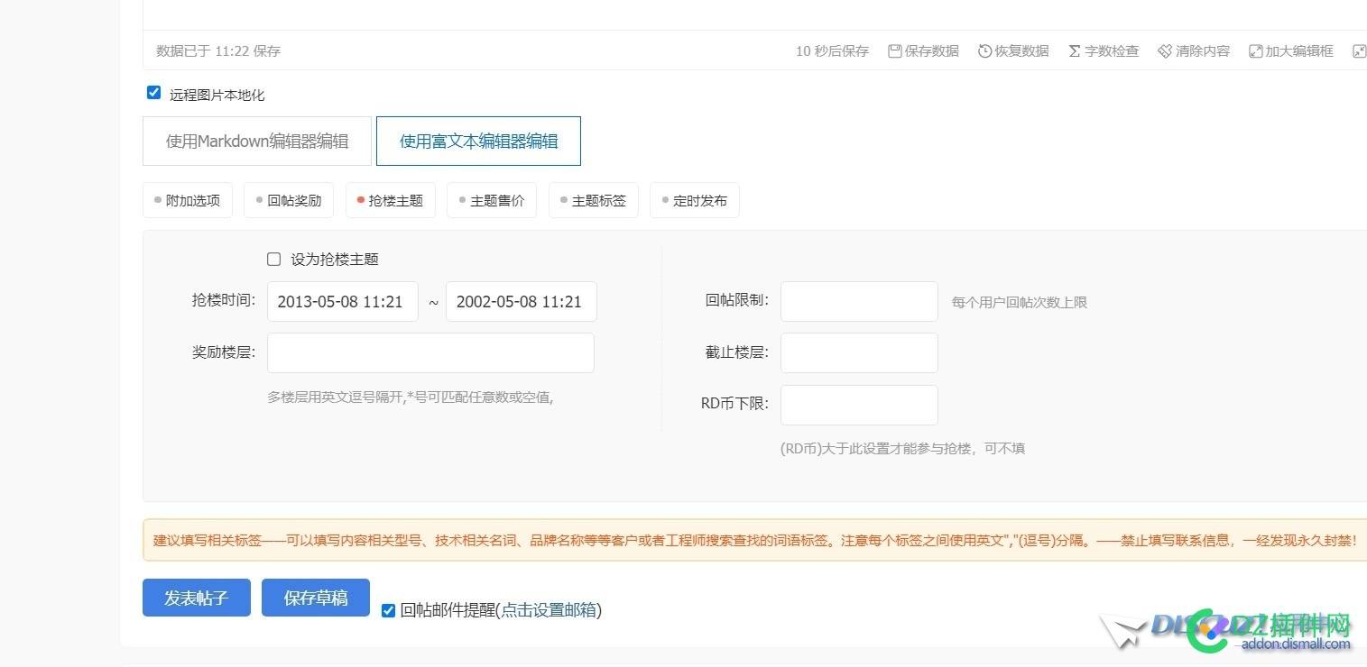Toggle 远程图片本地化 checkbox
Viewport: 1367px width, 667px height.
click(153, 93)
